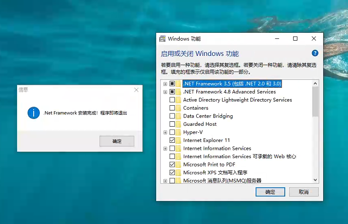Select .NET Framework 4.8 Advanced Services label
This screenshot has height=224, width=348.
point(229,92)
